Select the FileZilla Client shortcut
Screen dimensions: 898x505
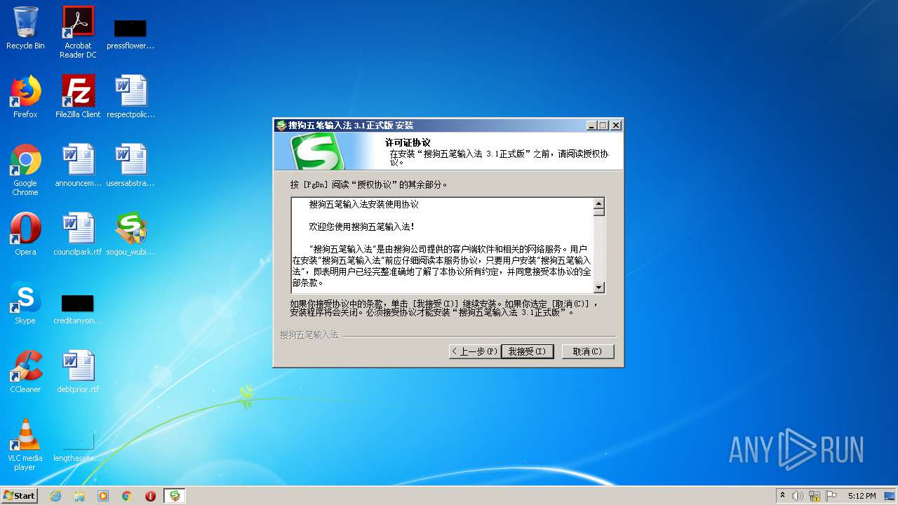coord(78,97)
